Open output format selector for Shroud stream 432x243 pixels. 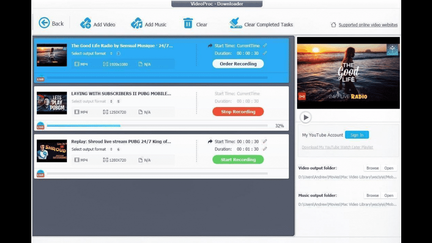(x=111, y=149)
